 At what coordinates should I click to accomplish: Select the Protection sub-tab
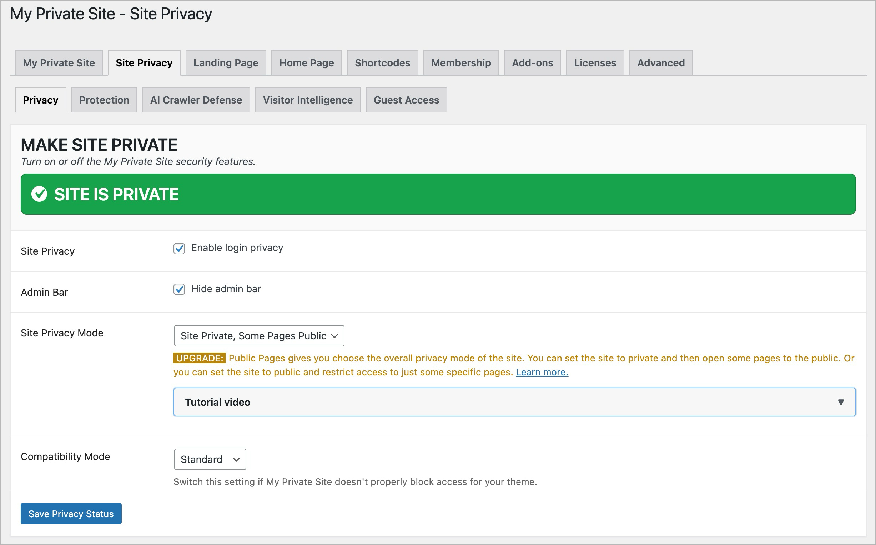(104, 100)
